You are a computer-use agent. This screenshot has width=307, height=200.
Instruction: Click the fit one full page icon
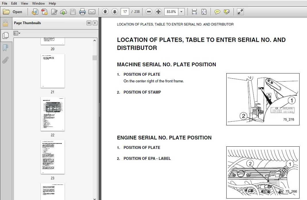tap(204, 12)
